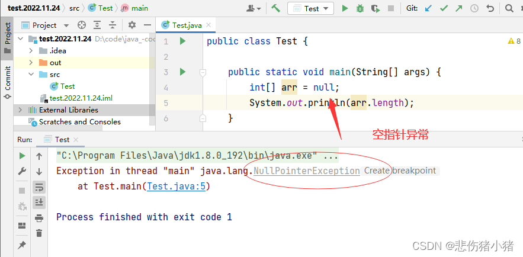Click Down the stack trace arrow
The height and width of the screenshot is (257, 523).
coord(39,172)
